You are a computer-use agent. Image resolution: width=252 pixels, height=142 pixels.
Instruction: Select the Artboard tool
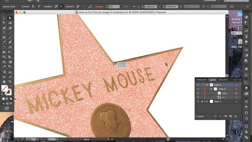[4, 77]
